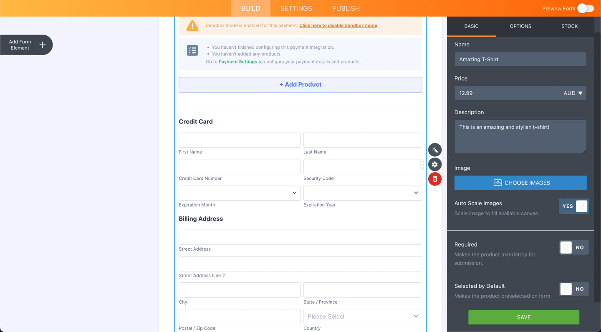Select the STOCK tab in product panel

pyautogui.click(x=569, y=26)
